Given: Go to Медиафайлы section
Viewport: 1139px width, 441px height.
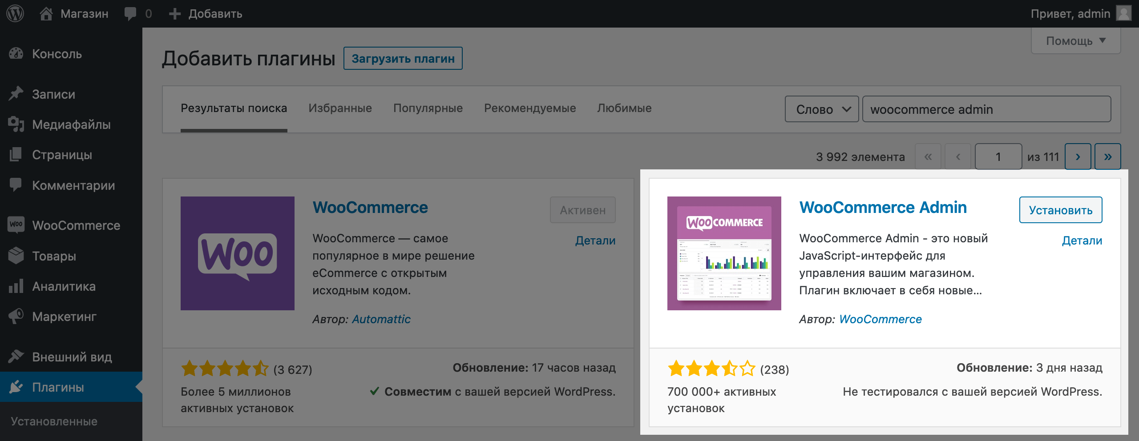Looking at the screenshot, I should pos(71,124).
